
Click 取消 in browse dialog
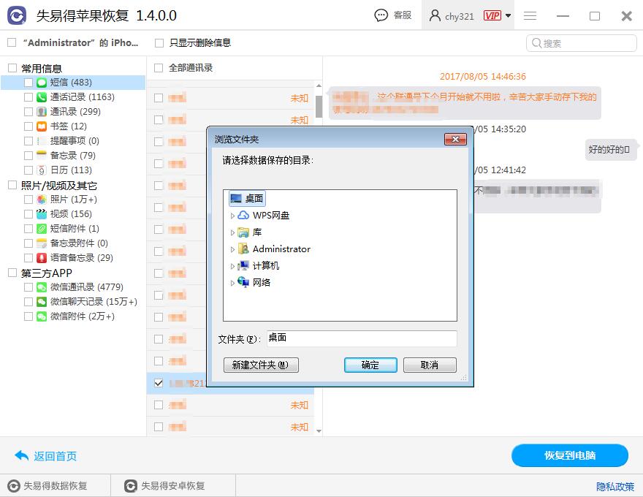click(430, 365)
